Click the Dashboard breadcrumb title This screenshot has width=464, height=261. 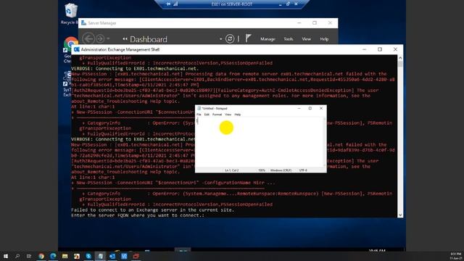pyautogui.click(x=149, y=39)
